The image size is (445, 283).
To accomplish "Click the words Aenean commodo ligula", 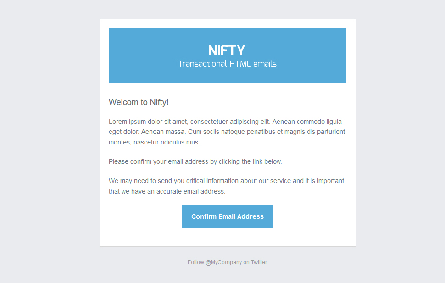I will click(307, 121).
